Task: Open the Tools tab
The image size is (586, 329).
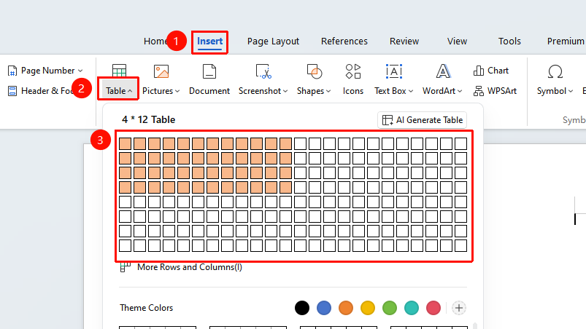Action: click(x=509, y=41)
